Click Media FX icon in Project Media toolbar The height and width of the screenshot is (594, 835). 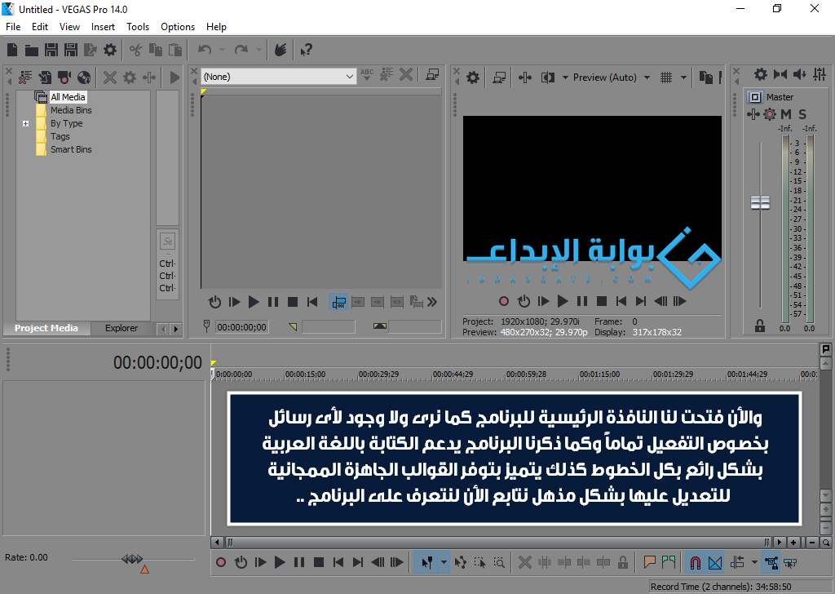pos(150,78)
